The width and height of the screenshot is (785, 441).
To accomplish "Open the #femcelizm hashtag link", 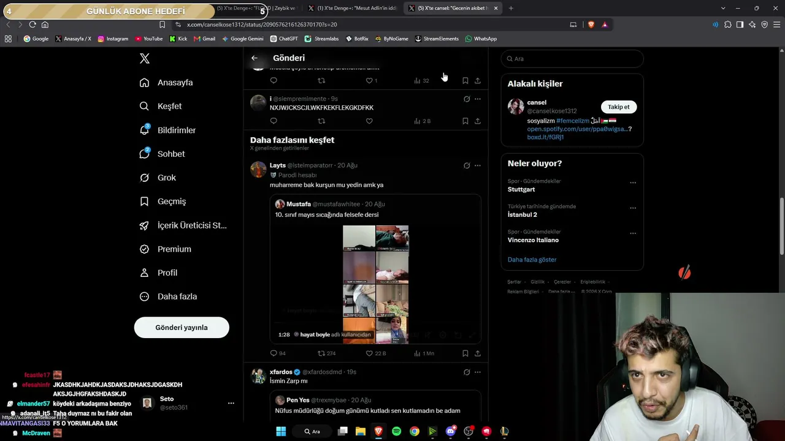I will (x=573, y=121).
